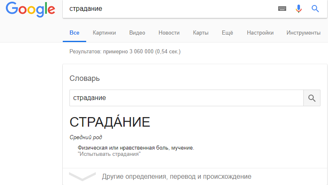Expand "Другие определения, перевод и происхождение"
328x185 pixels.
pyautogui.click(x=177, y=177)
